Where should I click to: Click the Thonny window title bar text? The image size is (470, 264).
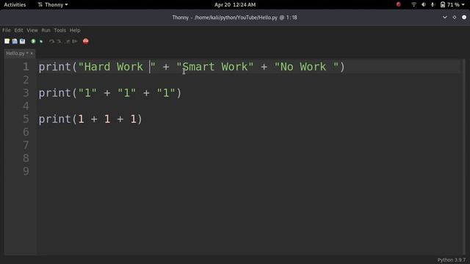click(234, 18)
